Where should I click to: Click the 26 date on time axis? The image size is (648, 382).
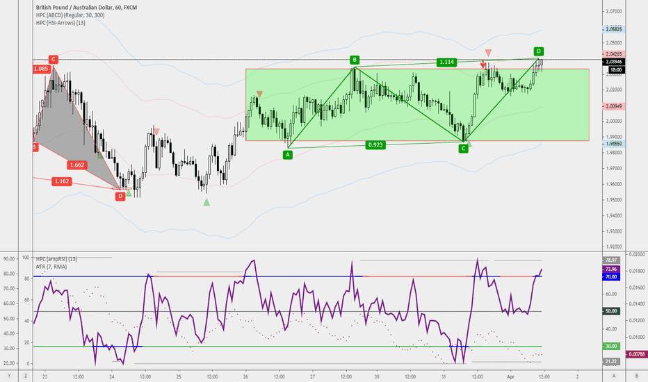(x=245, y=376)
